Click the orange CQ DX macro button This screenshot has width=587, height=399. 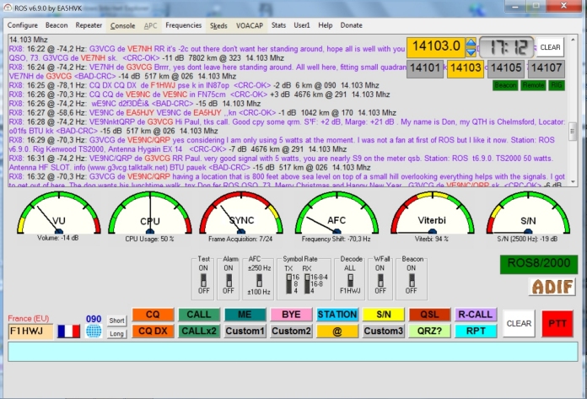[152, 331]
